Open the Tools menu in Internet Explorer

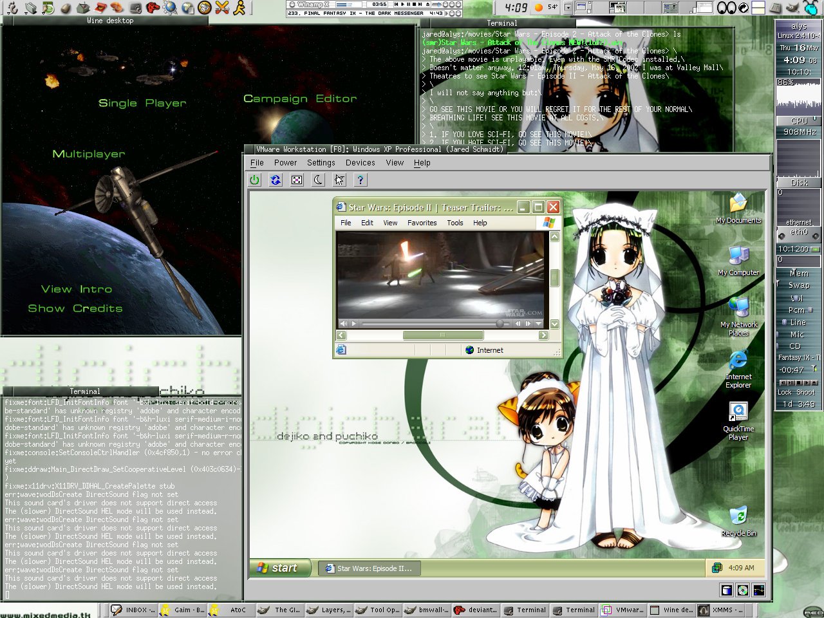[455, 223]
